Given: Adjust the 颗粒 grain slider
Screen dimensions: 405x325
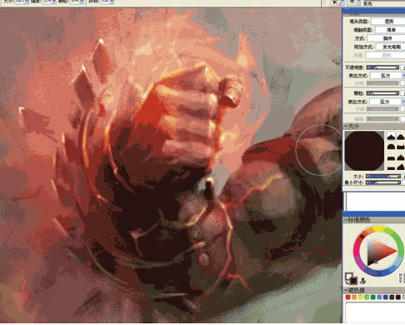Looking at the screenshot, I should click(x=382, y=93).
